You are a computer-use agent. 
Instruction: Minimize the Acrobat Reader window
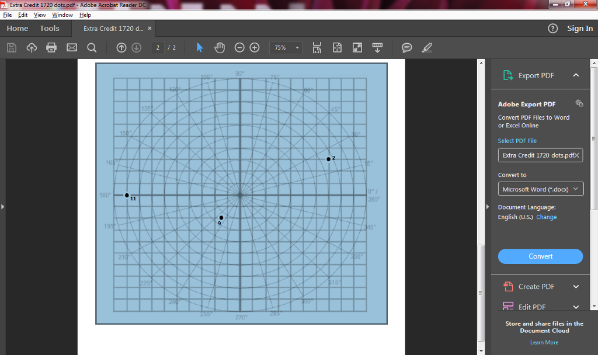[x=555, y=4]
